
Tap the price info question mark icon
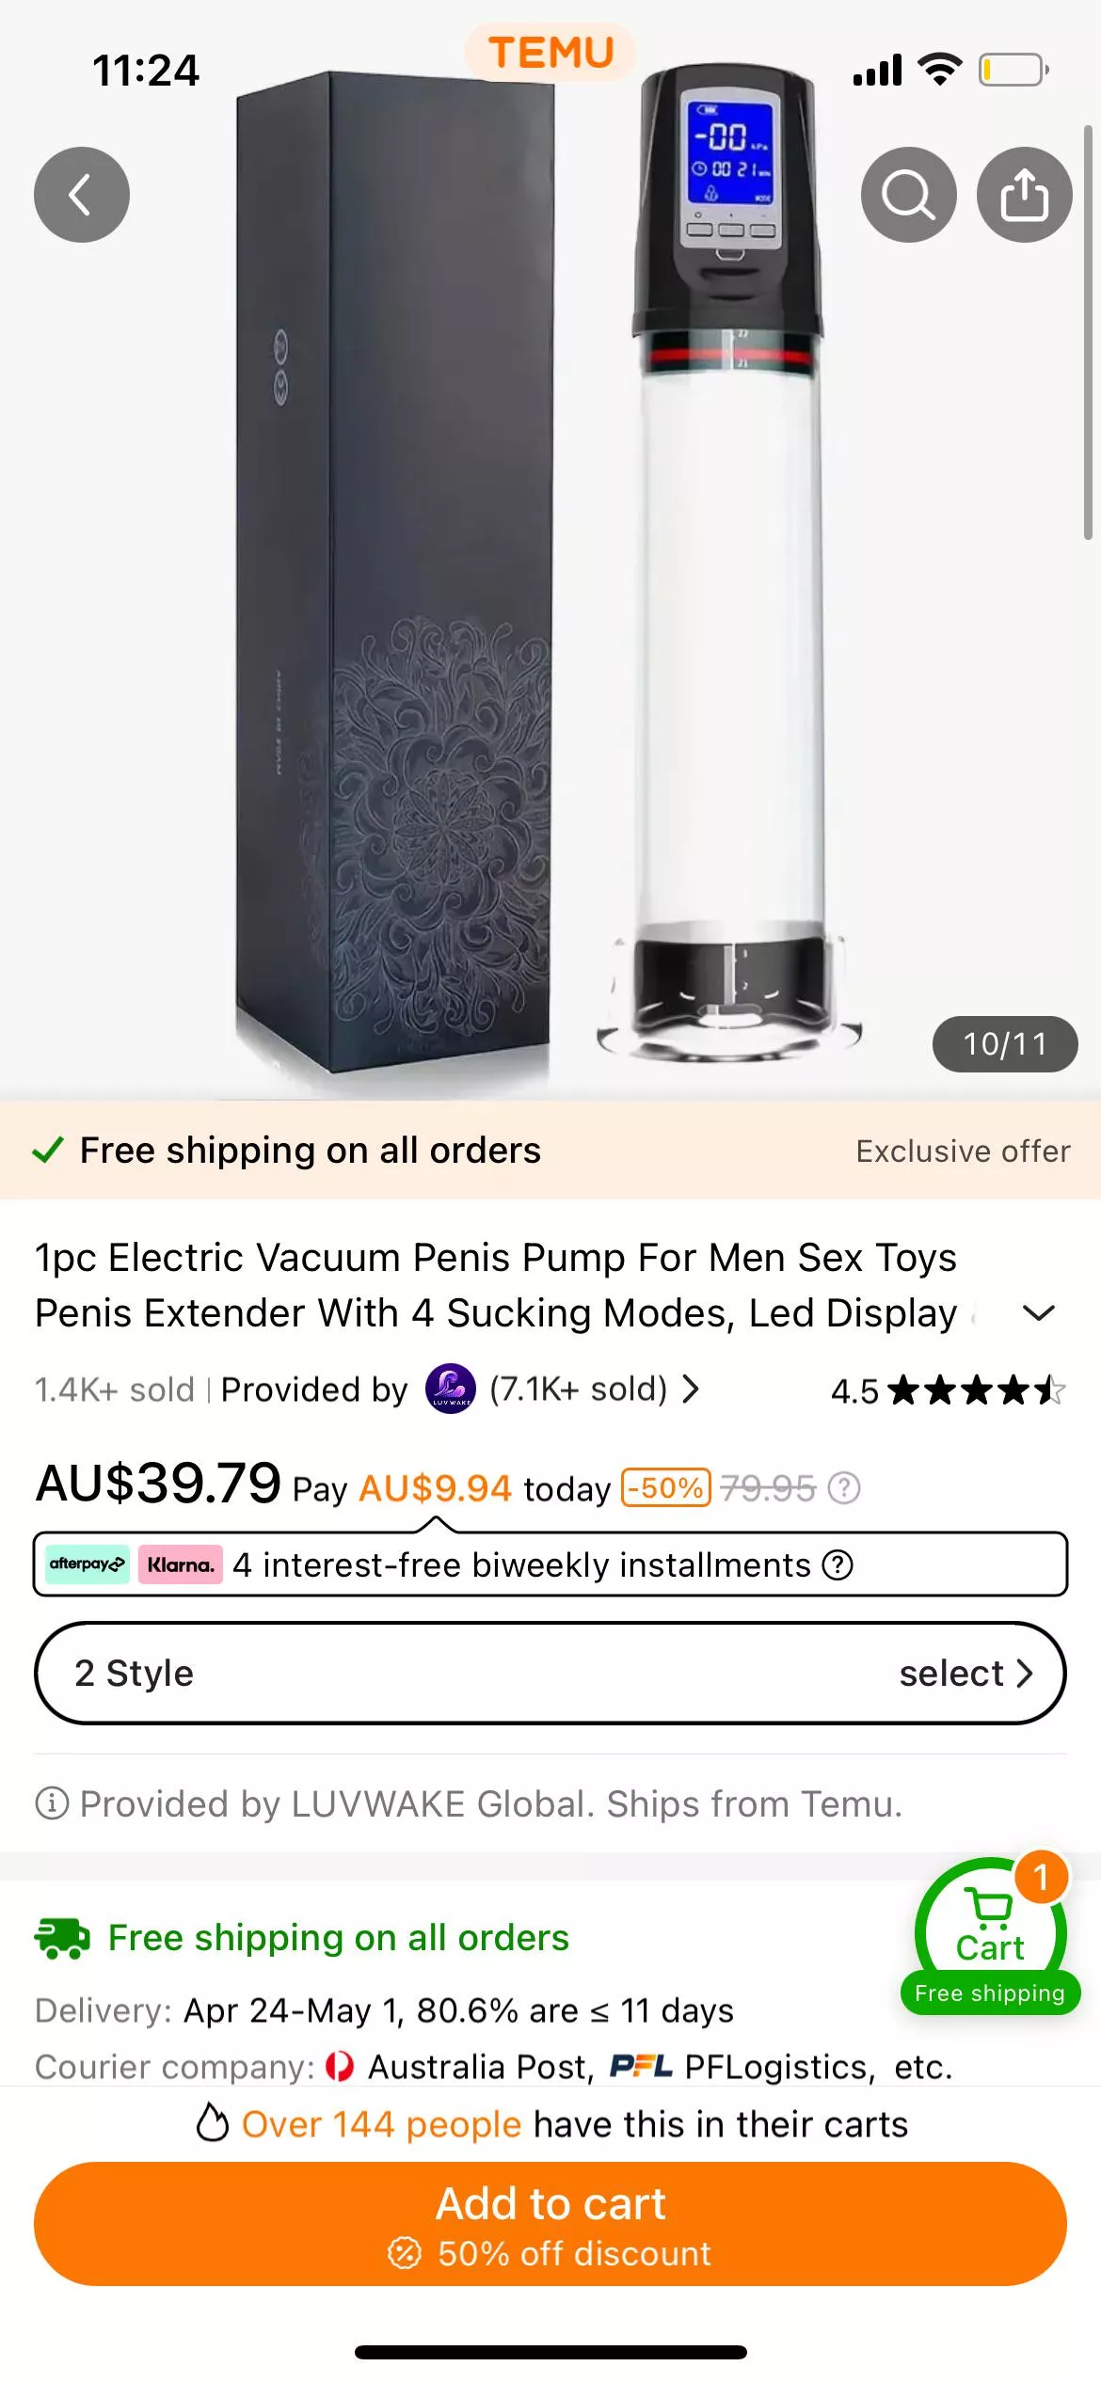click(844, 1488)
